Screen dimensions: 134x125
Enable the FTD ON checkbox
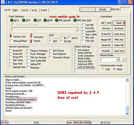[x=83, y=41]
